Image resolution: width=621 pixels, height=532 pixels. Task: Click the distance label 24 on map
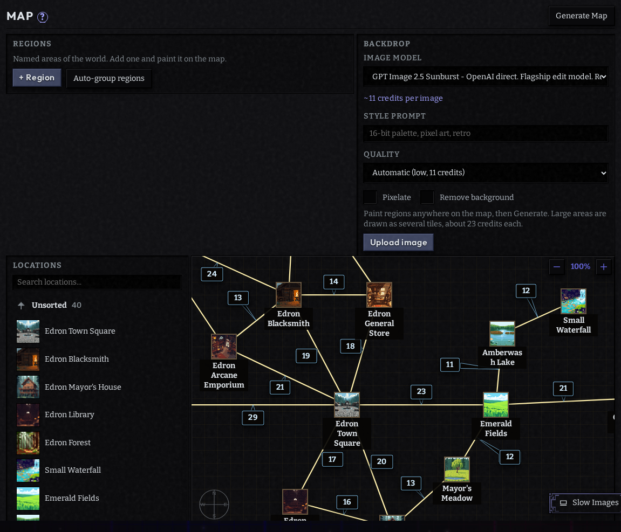212,274
